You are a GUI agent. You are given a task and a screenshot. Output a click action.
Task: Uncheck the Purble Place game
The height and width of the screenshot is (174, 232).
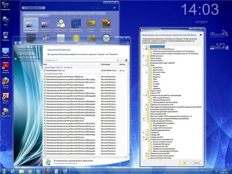(149, 68)
